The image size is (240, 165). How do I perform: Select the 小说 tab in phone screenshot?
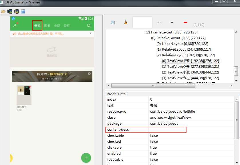point(57,25)
